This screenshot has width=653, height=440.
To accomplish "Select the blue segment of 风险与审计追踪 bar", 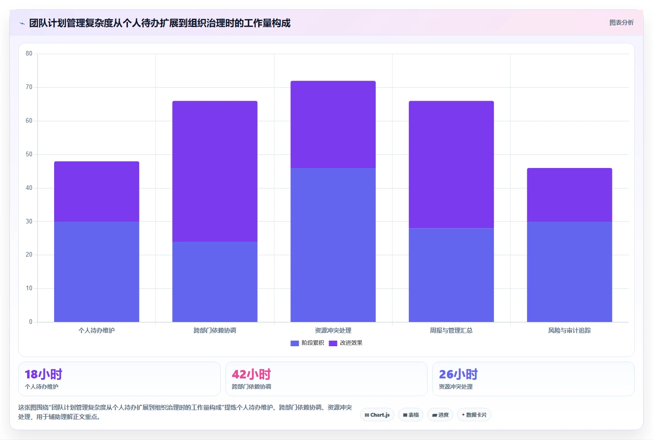I will (x=569, y=272).
